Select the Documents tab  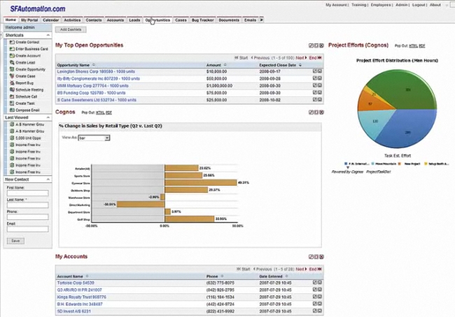click(x=229, y=20)
